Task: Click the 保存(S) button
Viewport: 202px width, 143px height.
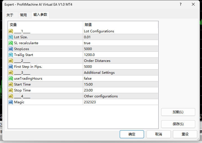Action: [178, 124]
